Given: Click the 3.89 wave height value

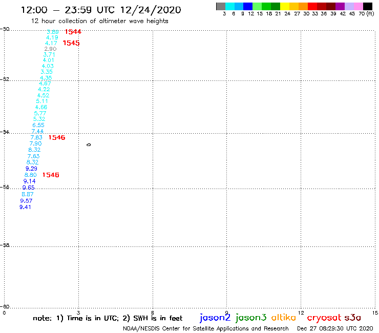Looking at the screenshot, I should [x=53, y=32].
